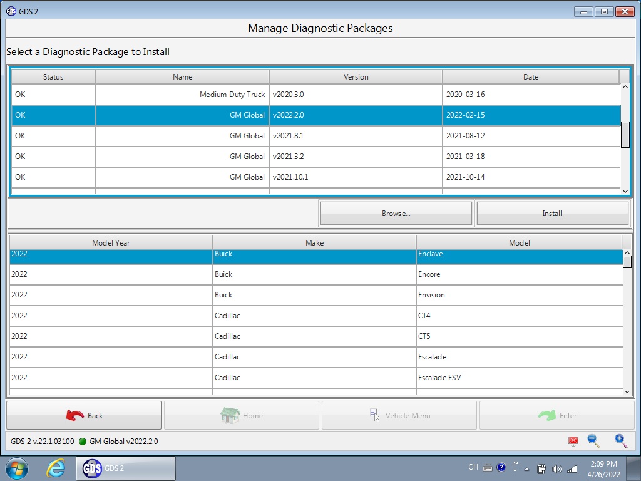Select the GM Global v2021.8.1 package row
Viewport: 641px width, 481px height.
point(315,136)
